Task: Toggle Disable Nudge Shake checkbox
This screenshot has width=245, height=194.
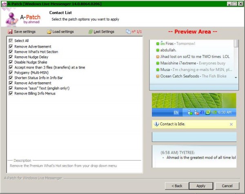Action: (x=11, y=62)
